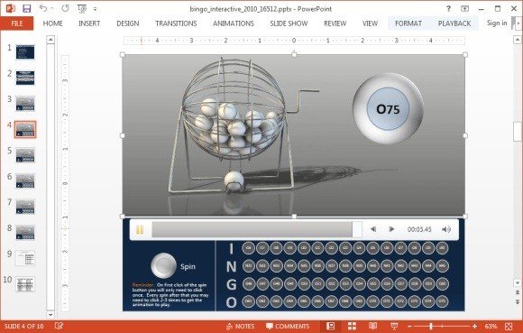Launch Slide Show view from status bar
Screen dimensions: 523x333
394,326
